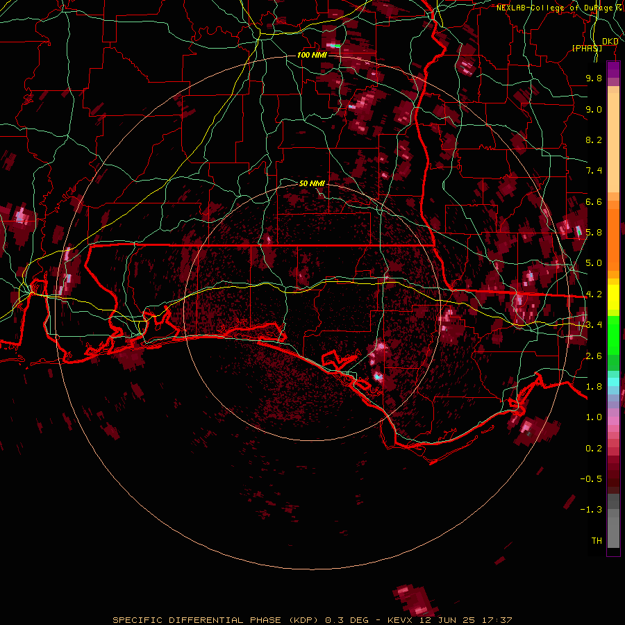Select the orange segment of the color bar

click(x=613, y=235)
